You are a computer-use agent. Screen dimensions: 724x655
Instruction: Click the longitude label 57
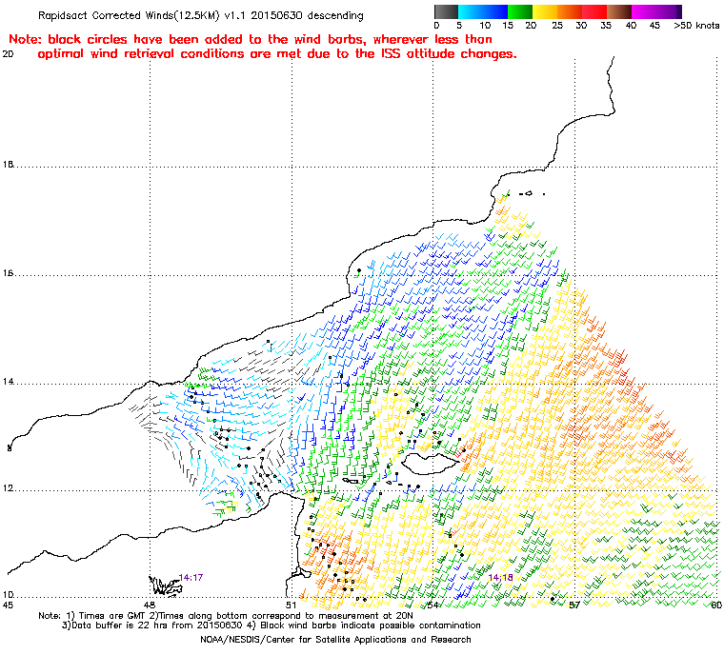tap(573, 605)
